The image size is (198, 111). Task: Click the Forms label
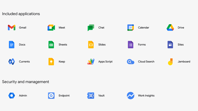click(142, 45)
